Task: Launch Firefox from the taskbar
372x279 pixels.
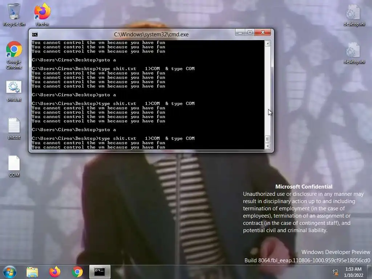Action: 55,272
